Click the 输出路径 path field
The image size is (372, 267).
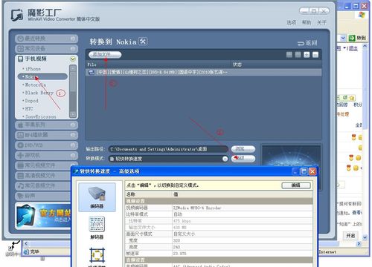coord(168,149)
